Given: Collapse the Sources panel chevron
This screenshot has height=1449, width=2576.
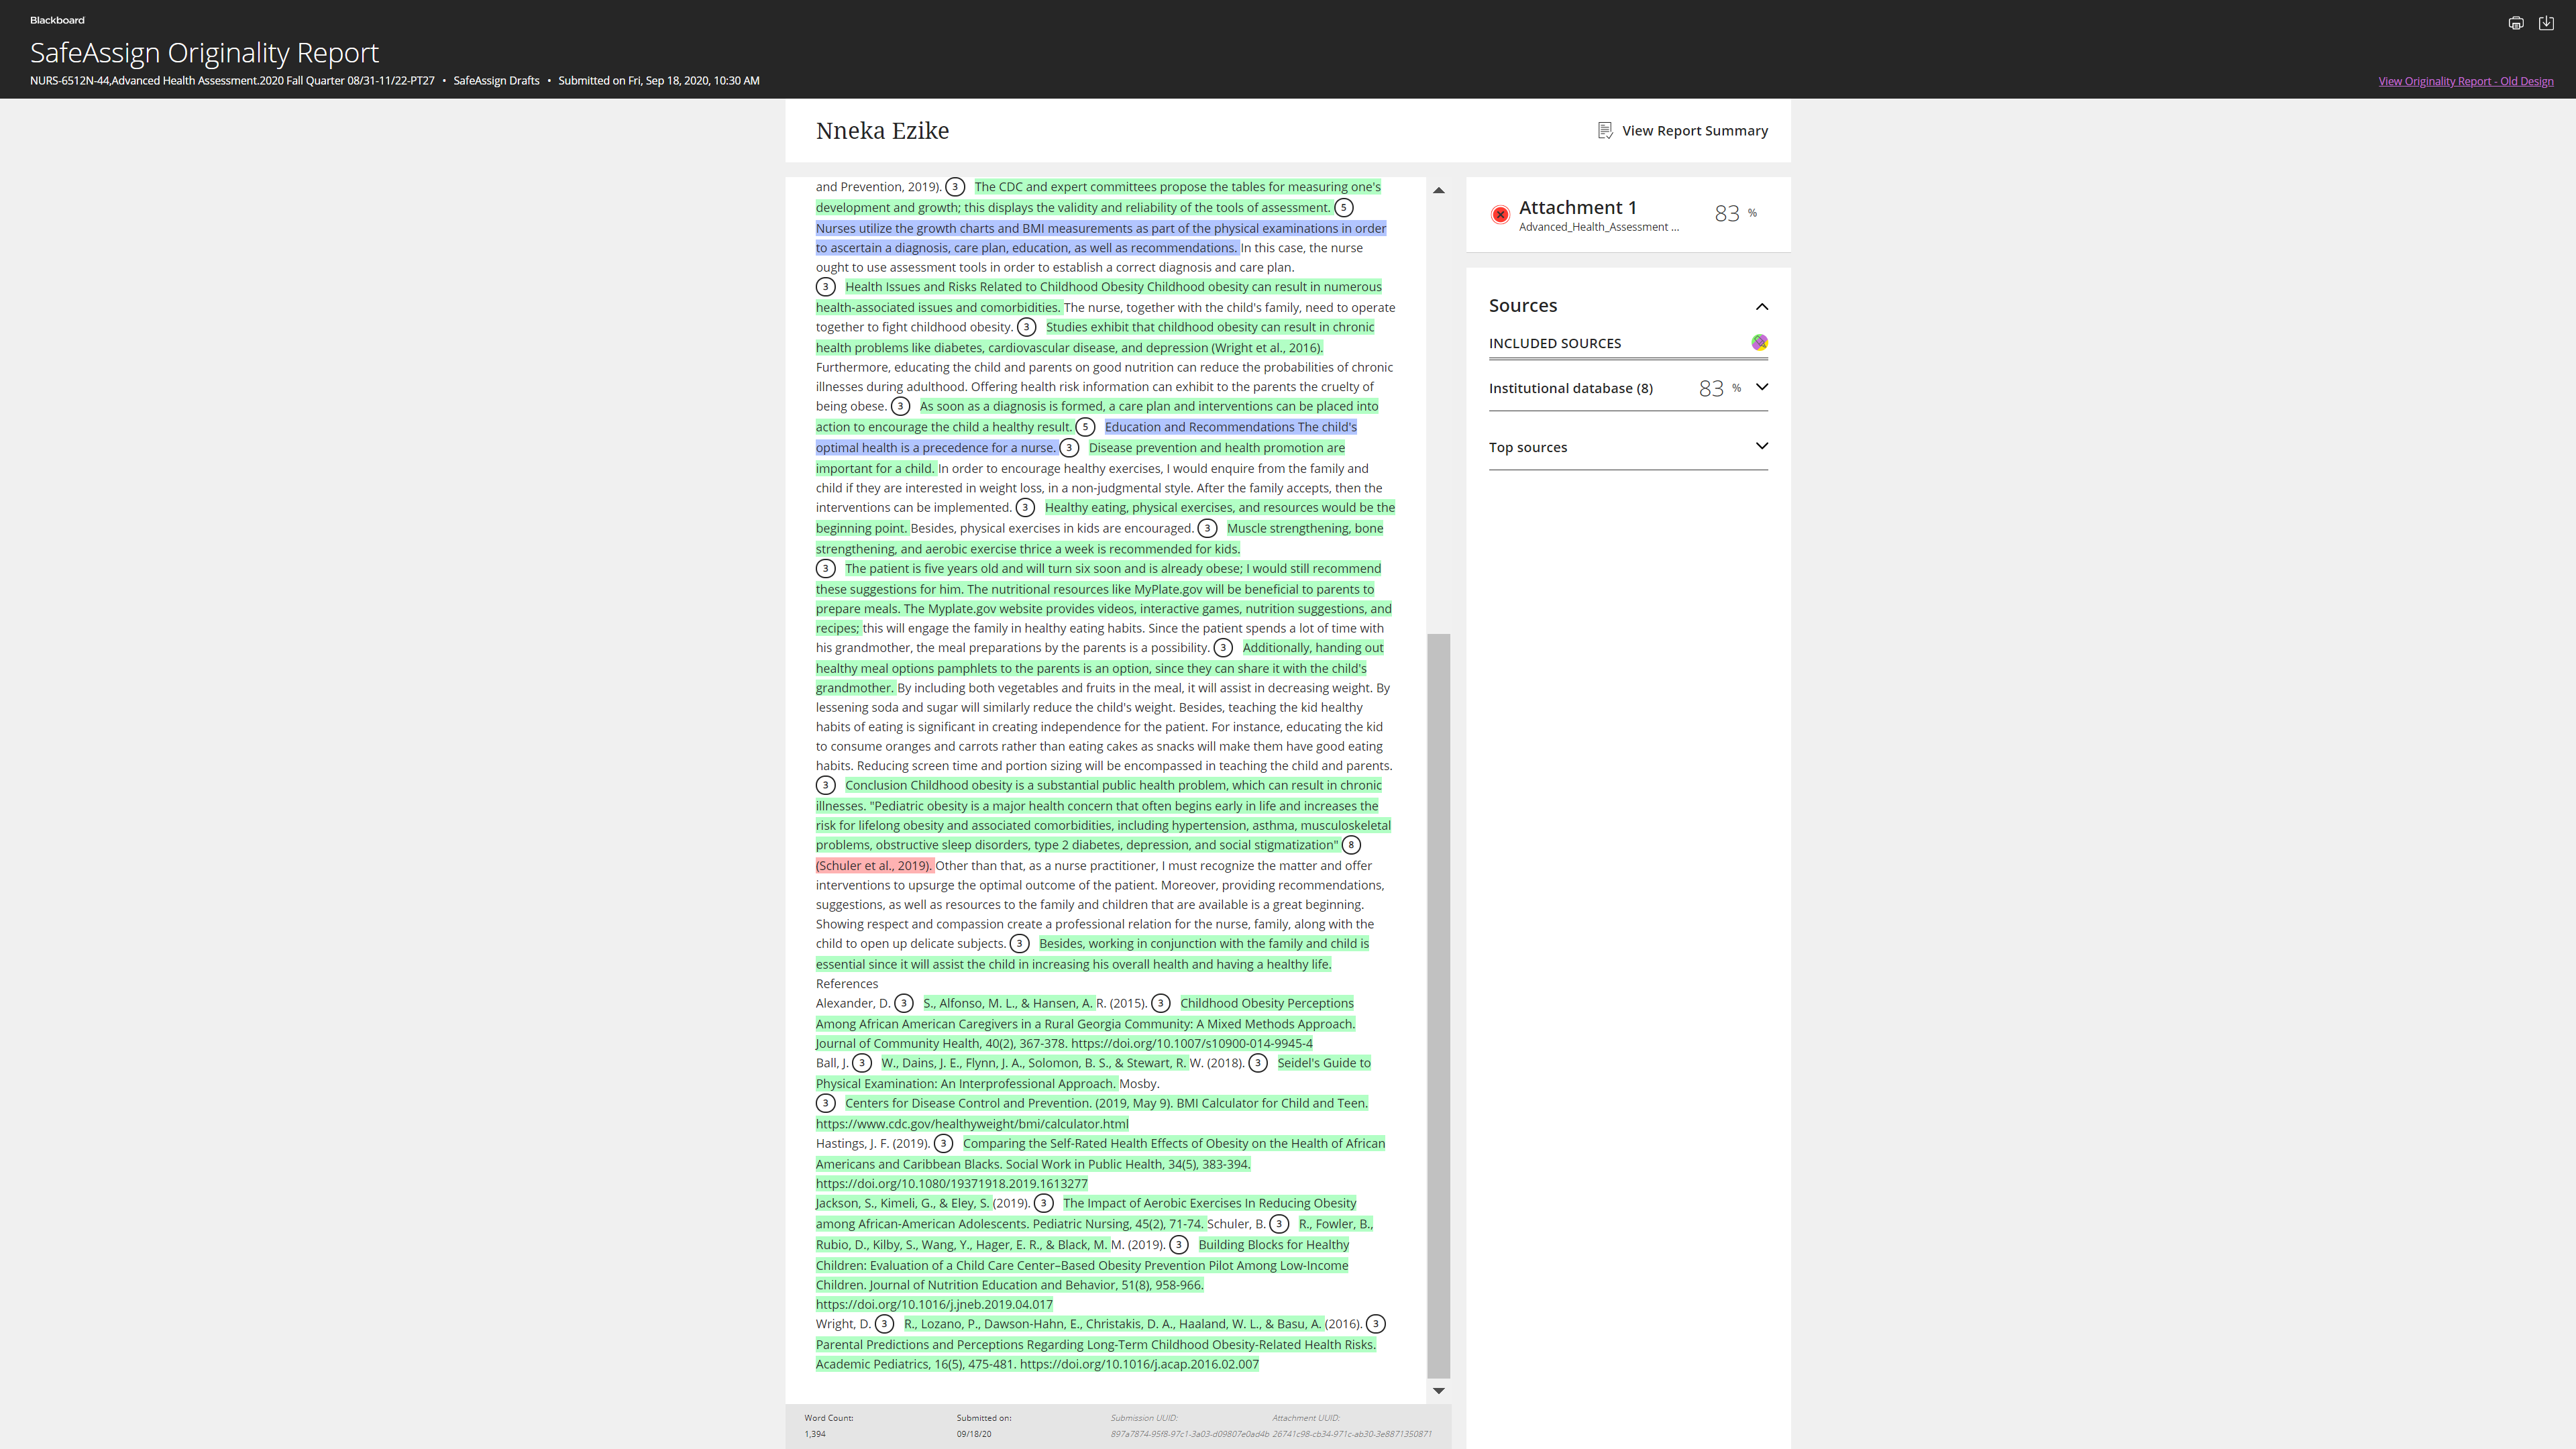Looking at the screenshot, I should [x=1762, y=307].
